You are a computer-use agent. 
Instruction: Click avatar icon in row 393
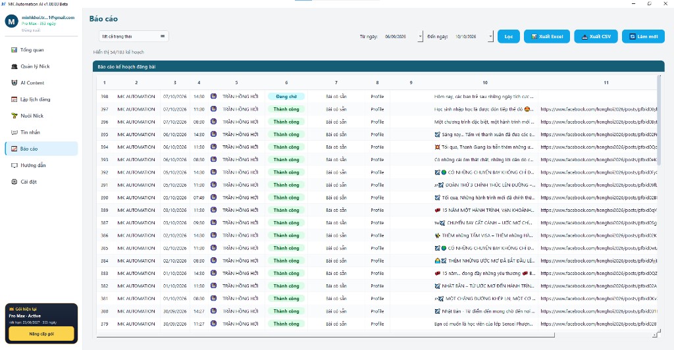pos(214,159)
